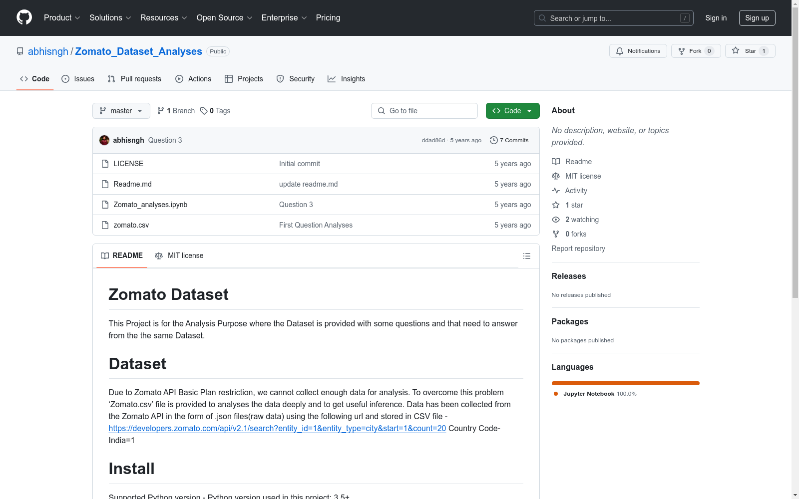Click the Jupyter Notebook orange language dot

(556, 394)
